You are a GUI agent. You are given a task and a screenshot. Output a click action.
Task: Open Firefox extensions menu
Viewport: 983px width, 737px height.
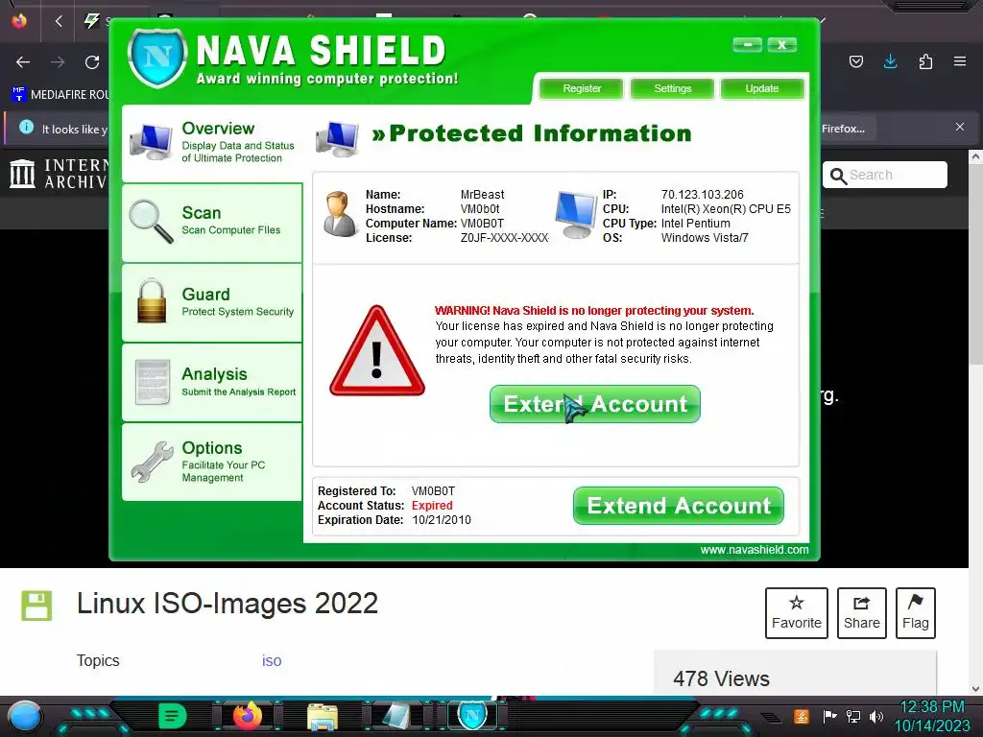pos(925,61)
